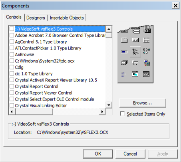Confirm with the OK button
181x162 pixels.
(98, 154)
